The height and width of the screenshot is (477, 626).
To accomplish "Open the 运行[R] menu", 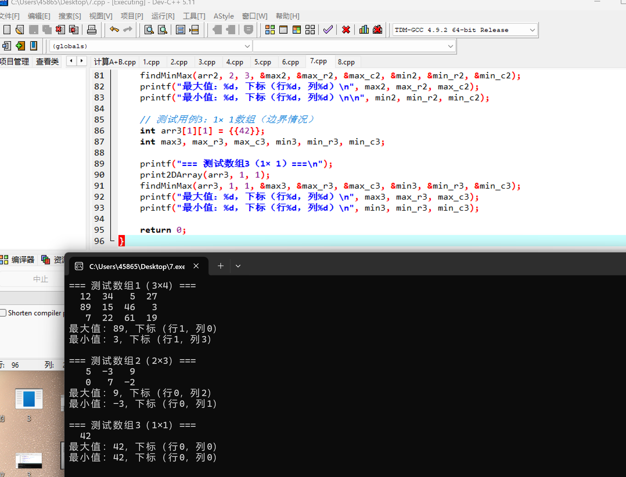I will (x=163, y=16).
